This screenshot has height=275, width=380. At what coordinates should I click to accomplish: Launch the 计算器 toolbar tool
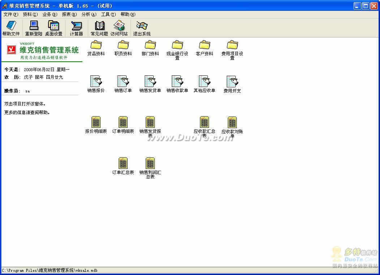76,28
